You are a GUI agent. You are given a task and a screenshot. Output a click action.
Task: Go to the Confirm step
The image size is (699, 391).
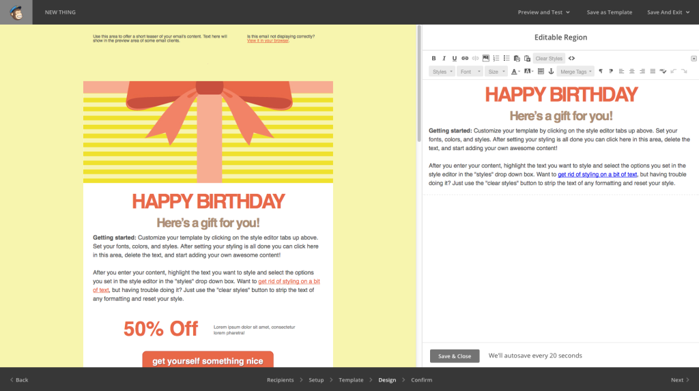click(x=421, y=380)
